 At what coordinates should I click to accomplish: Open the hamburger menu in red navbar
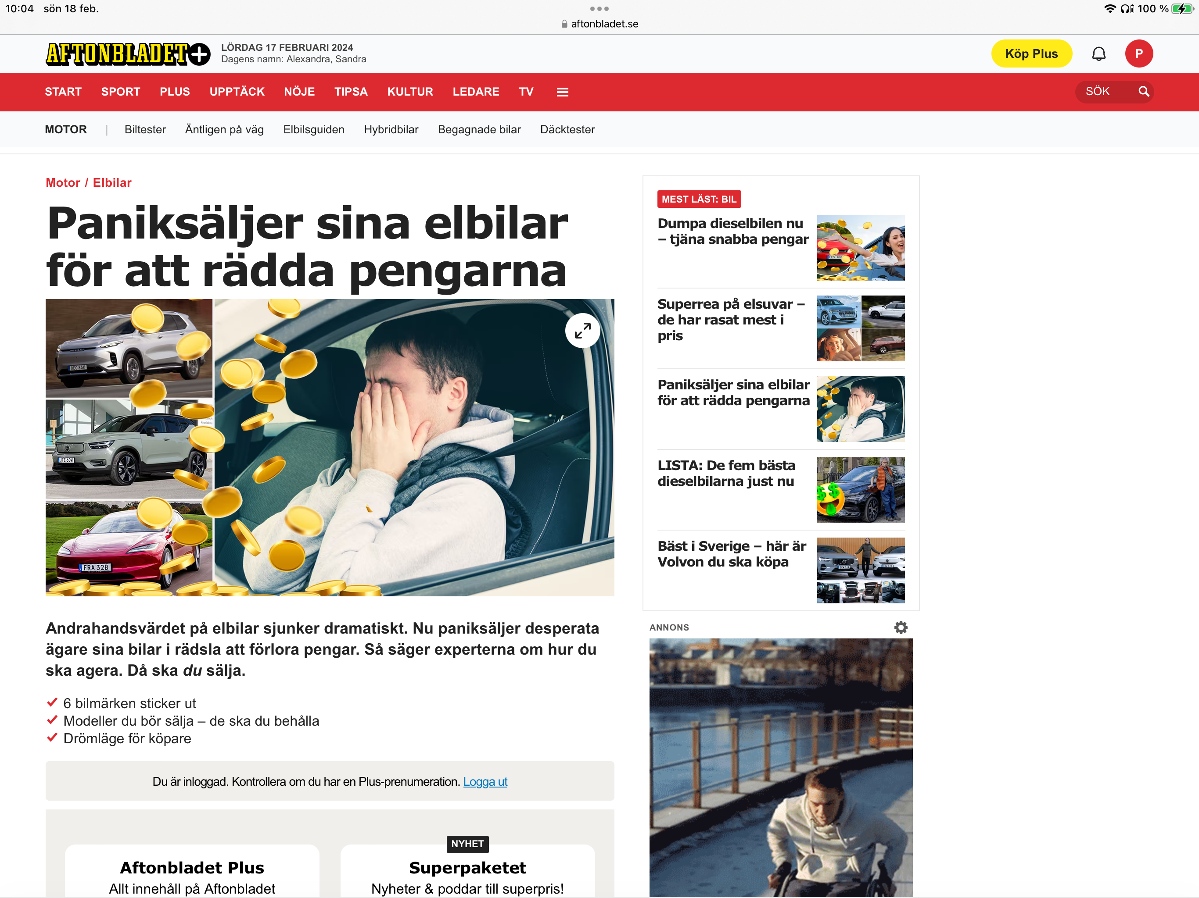click(562, 92)
